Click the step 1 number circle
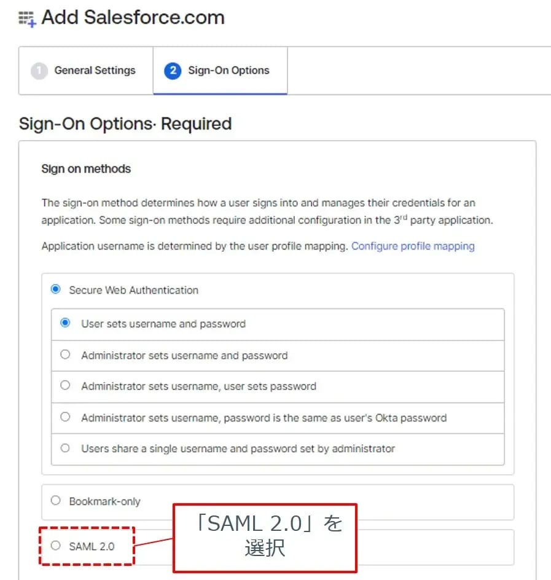The height and width of the screenshot is (580, 551). tap(39, 71)
